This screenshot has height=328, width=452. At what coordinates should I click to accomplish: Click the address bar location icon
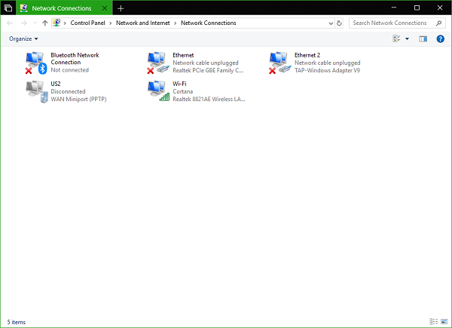56,23
